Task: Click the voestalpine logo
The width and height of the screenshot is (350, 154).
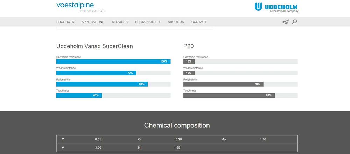Action: coord(75,6)
